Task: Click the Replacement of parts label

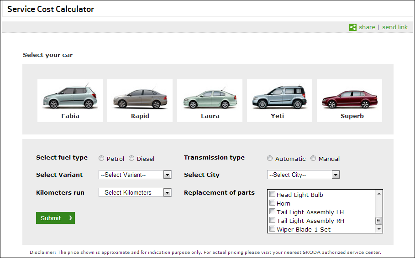Action: 219,193
